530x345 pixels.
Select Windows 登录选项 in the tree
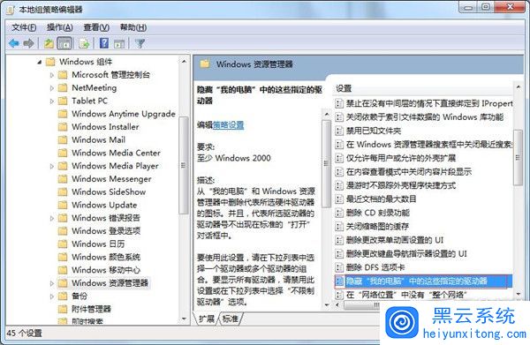pyautogui.click(x=106, y=231)
